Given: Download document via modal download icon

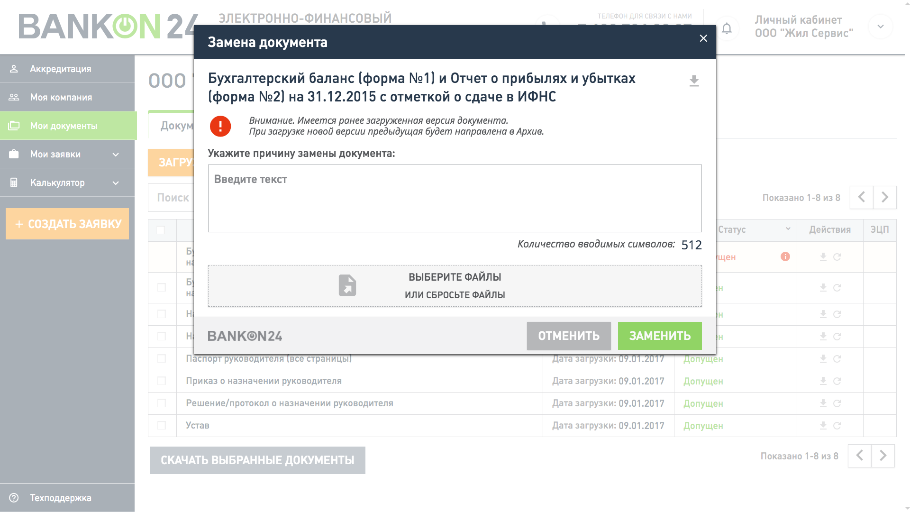Looking at the screenshot, I should (x=694, y=81).
